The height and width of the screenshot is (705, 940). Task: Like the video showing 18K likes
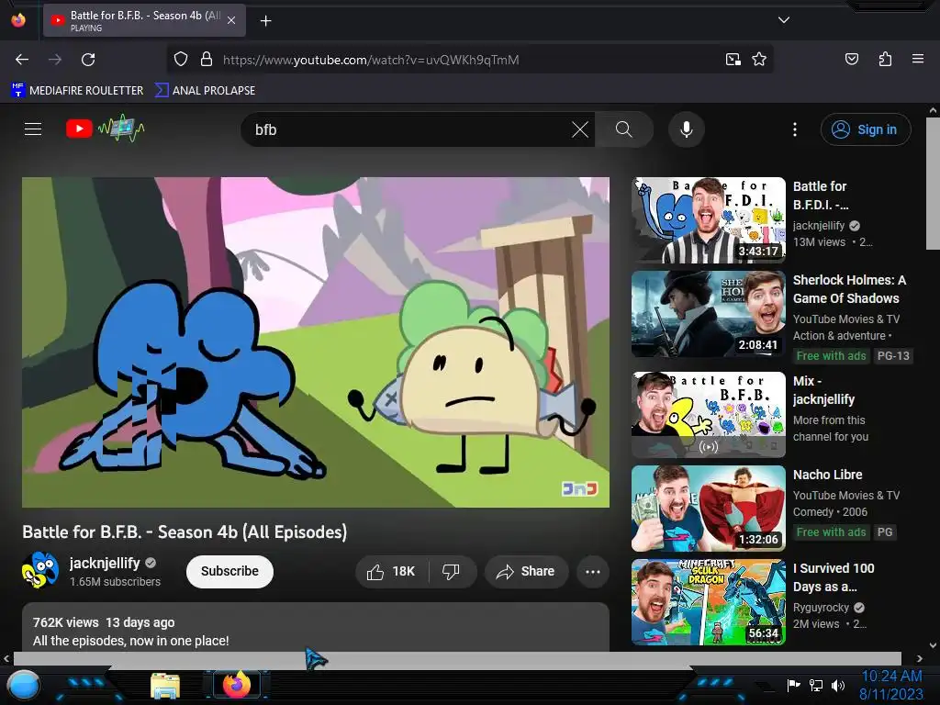392,571
